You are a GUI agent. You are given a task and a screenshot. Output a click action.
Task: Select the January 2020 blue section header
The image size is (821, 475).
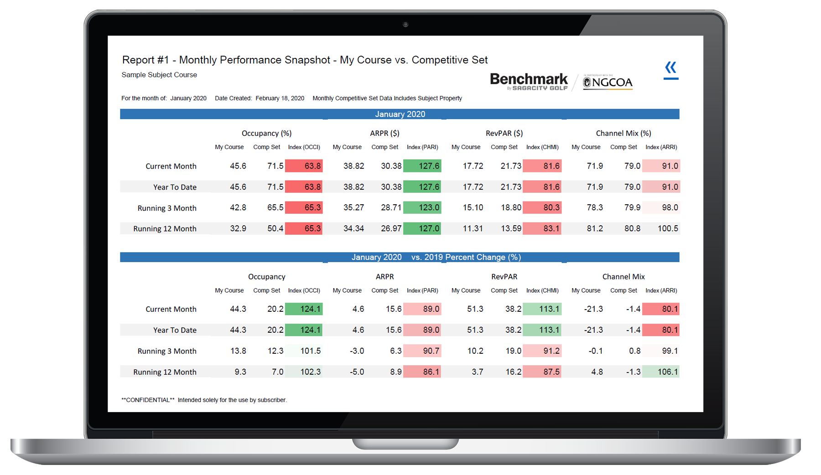[400, 114]
